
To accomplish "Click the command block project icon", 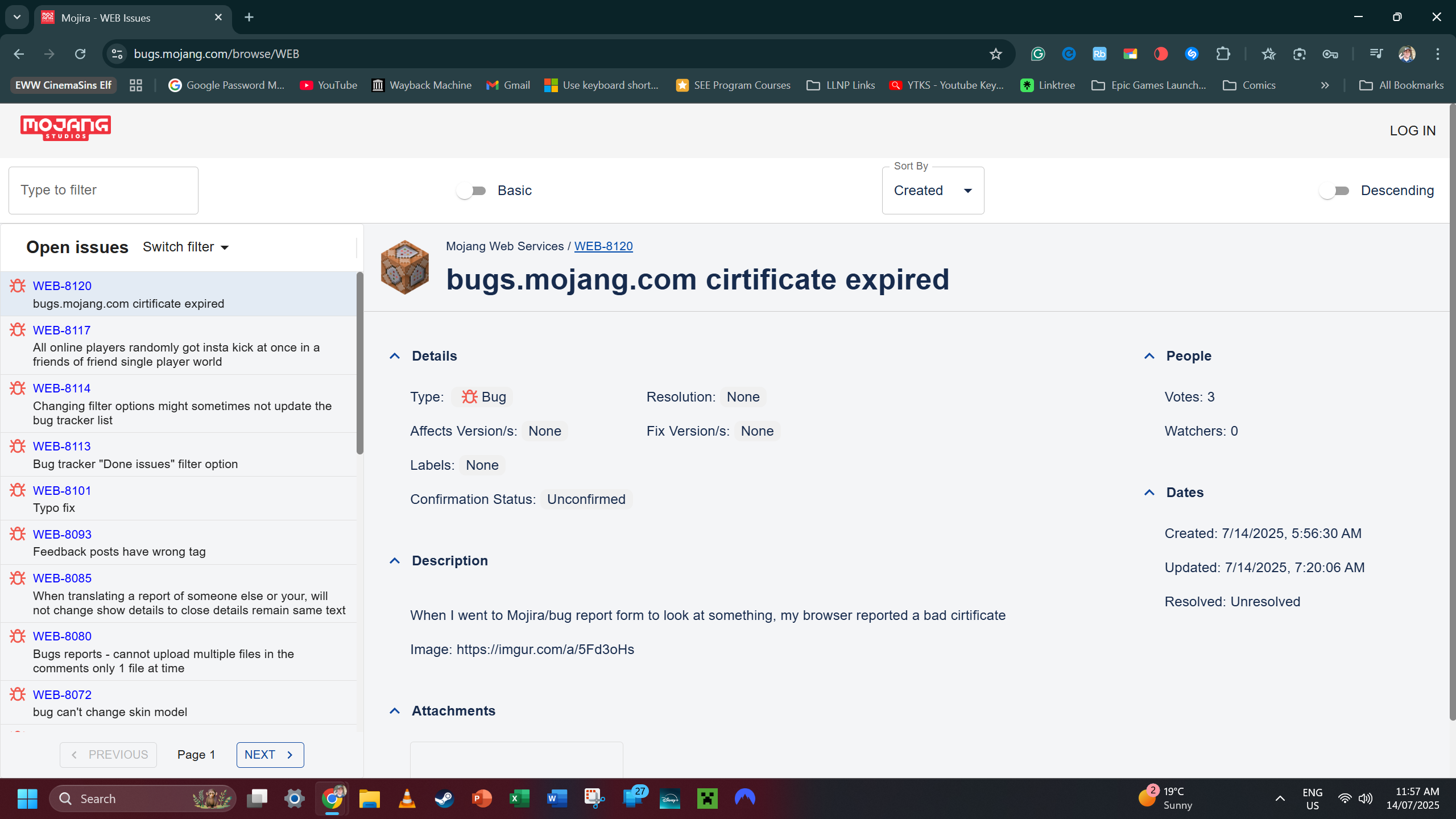I will pyautogui.click(x=405, y=267).
